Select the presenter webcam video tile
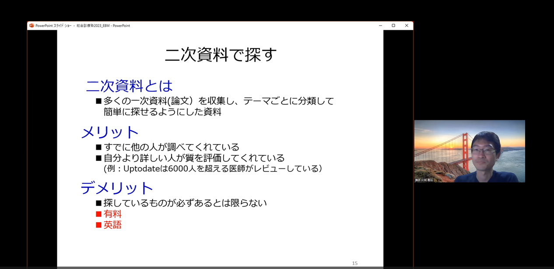554x269 pixels. tap(469, 151)
